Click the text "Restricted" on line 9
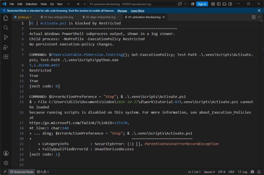The width and height of the screenshot is (264, 175). tap(40, 70)
